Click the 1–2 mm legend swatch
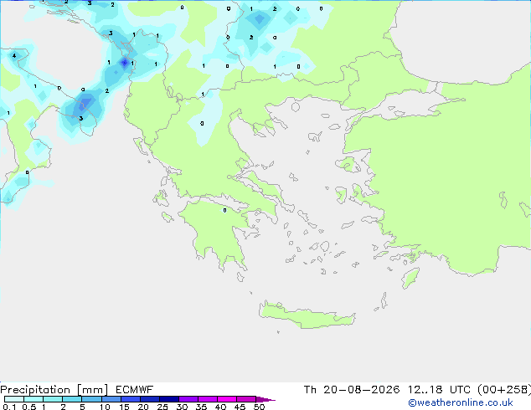The height and width of the screenshot is (410, 531). tap(53, 399)
